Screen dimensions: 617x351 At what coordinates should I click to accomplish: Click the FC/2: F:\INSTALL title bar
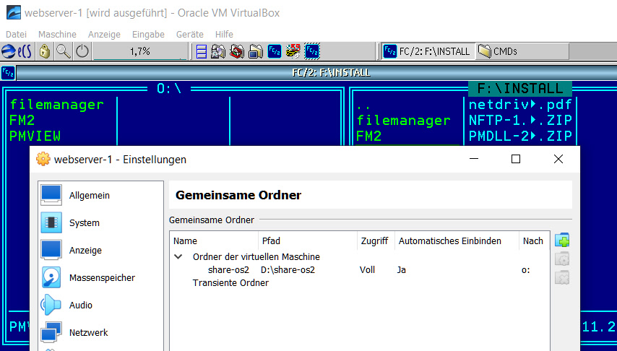point(331,73)
